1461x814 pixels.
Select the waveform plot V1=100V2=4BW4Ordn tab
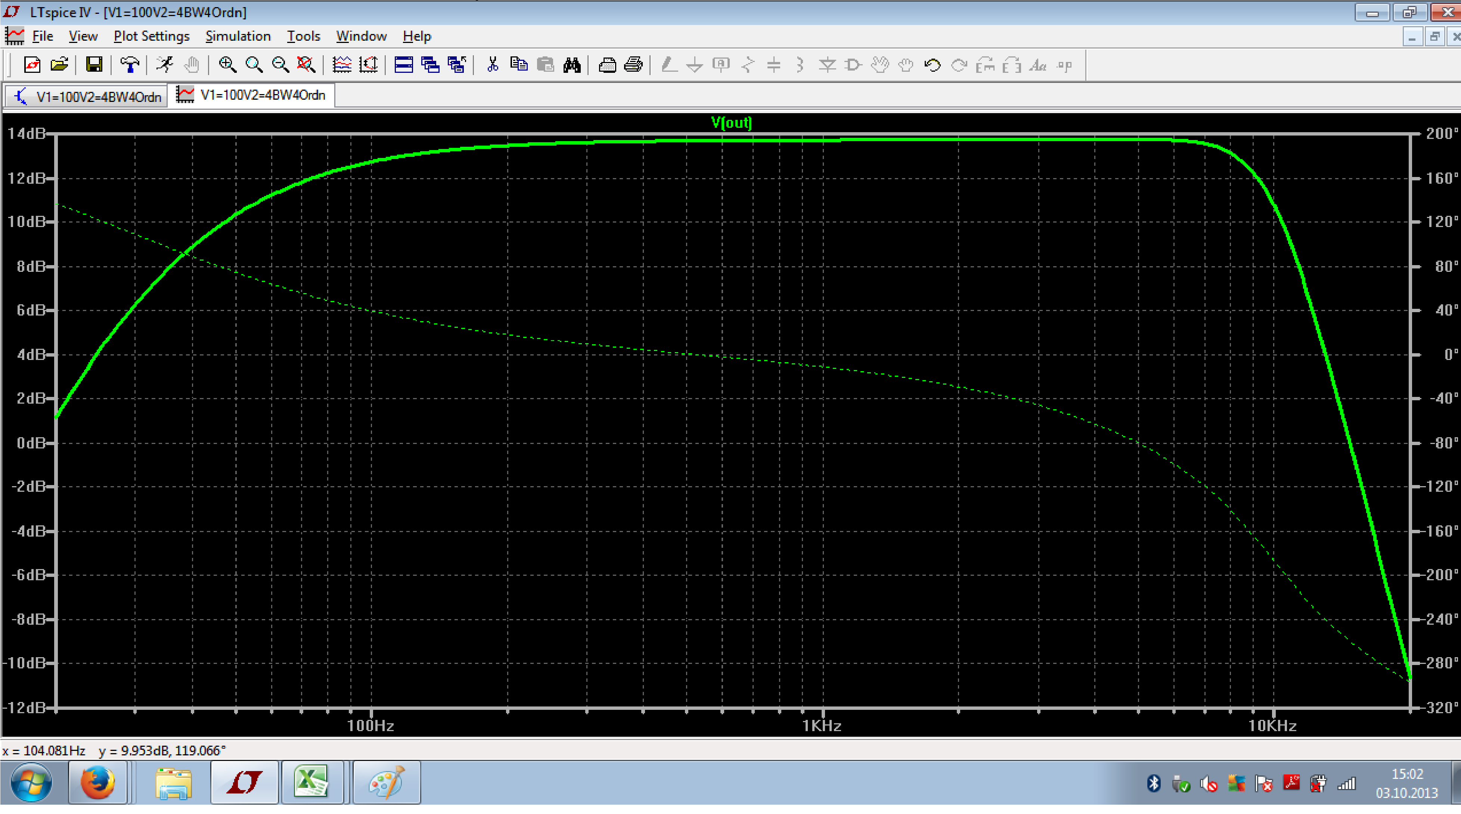click(251, 95)
